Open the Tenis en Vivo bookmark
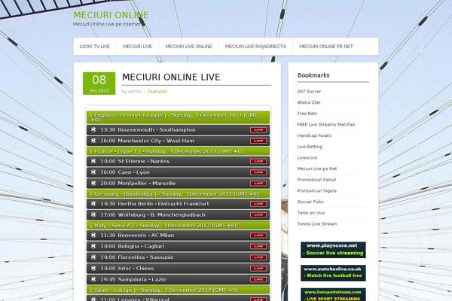Screen dimensions: 452x301 (x=311, y=213)
